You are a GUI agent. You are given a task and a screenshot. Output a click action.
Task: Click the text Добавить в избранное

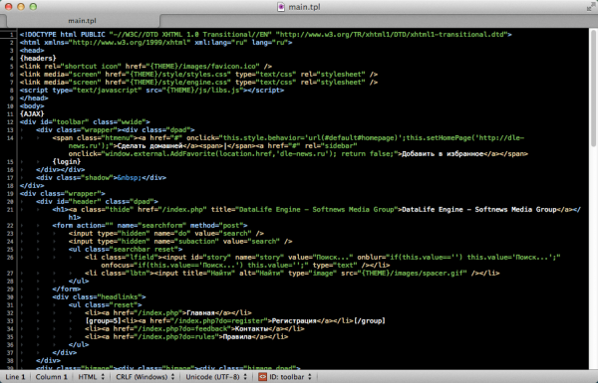(443, 154)
